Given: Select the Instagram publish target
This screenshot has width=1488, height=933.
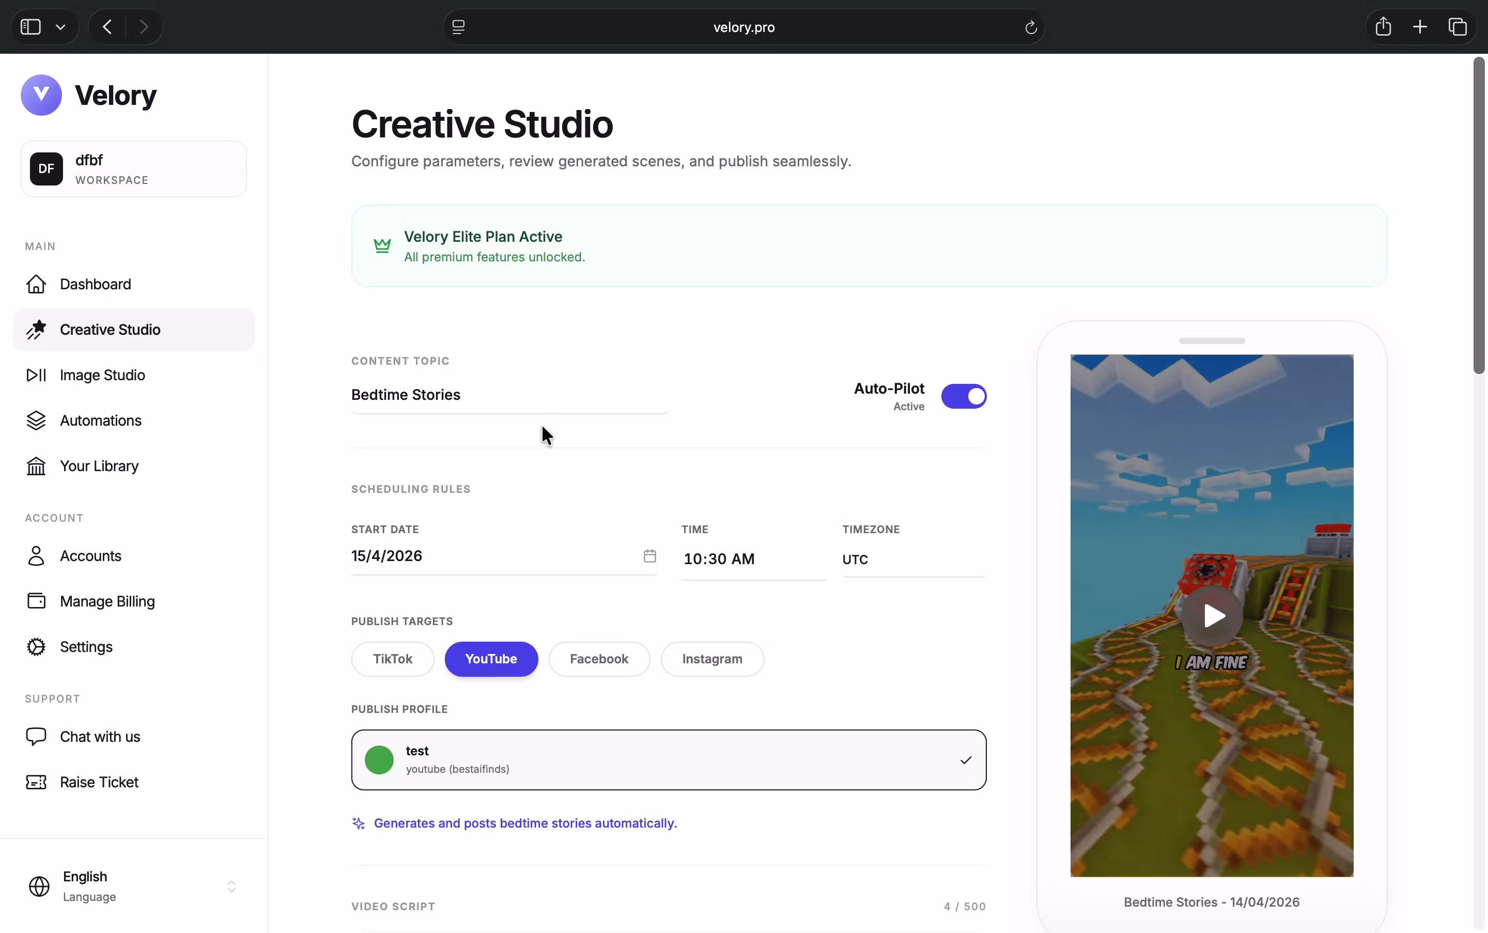Looking at the screenshot, I should coord(712,659).
